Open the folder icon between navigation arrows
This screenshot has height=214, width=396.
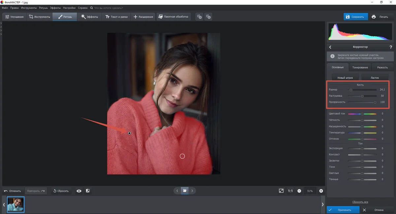coord(185,191)
